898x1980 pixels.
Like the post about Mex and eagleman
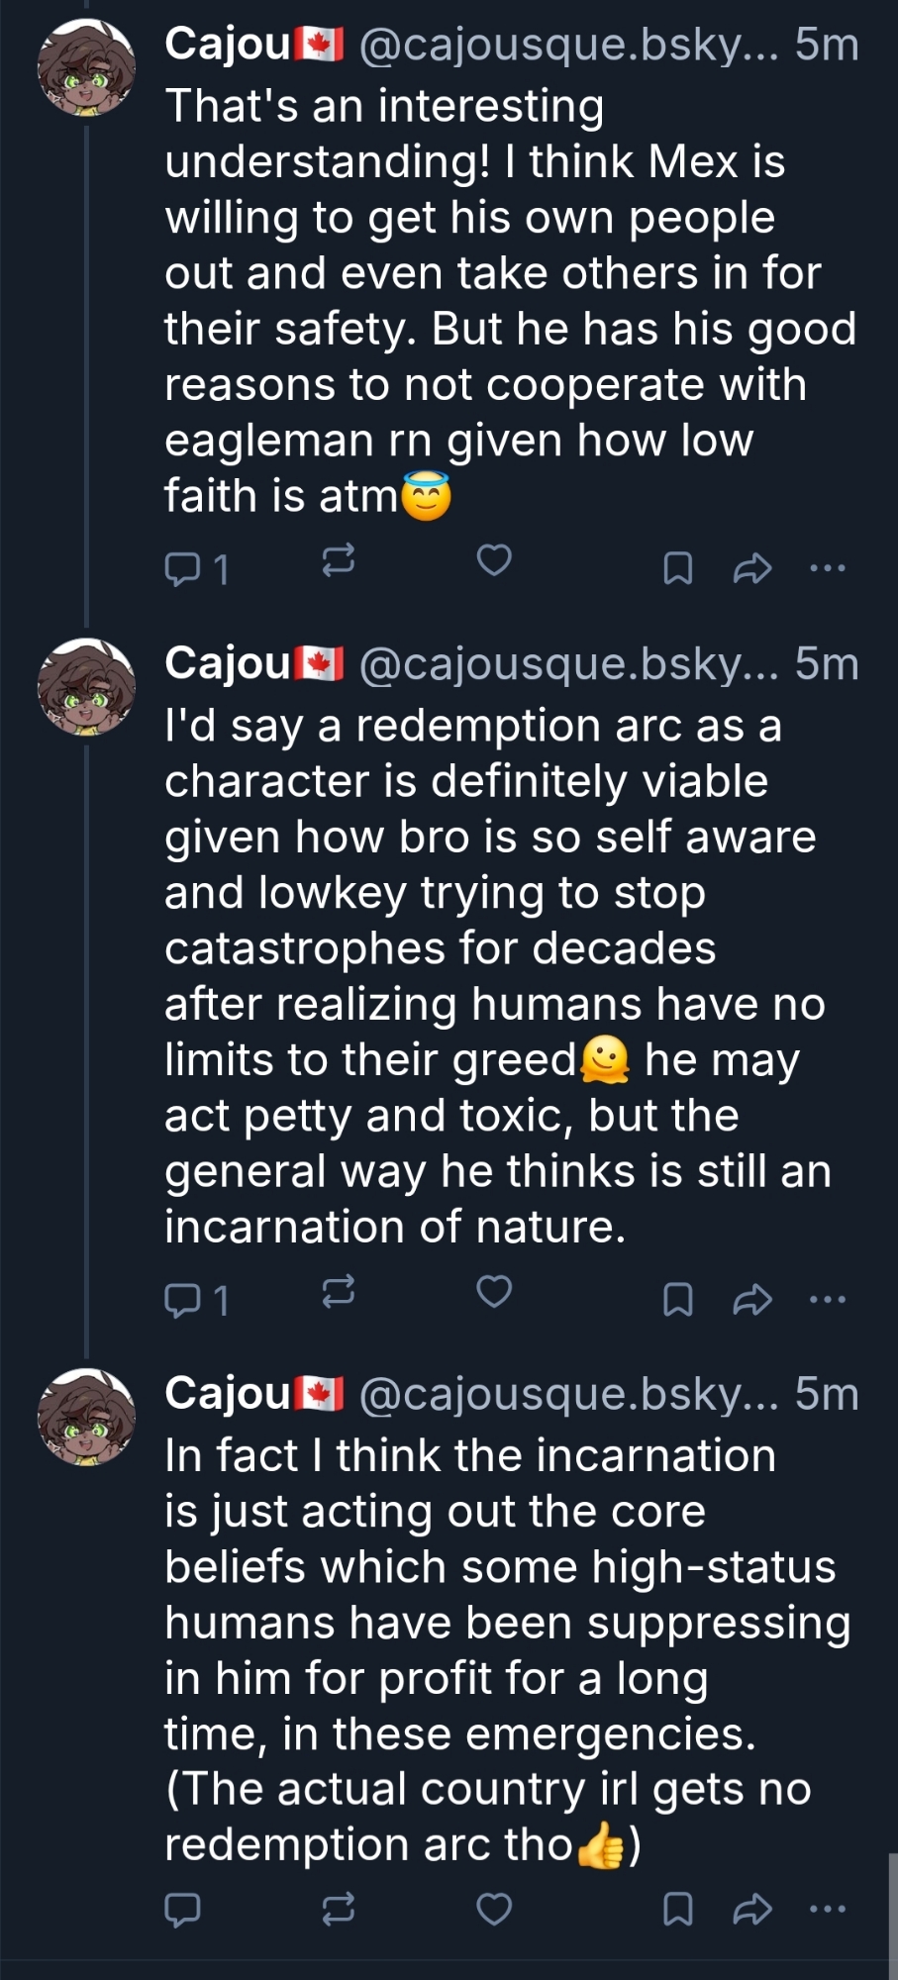pos(494,560)
